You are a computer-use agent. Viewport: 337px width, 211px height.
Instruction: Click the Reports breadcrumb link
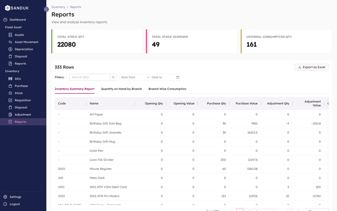pyautogui.click(x=76, y=7)
